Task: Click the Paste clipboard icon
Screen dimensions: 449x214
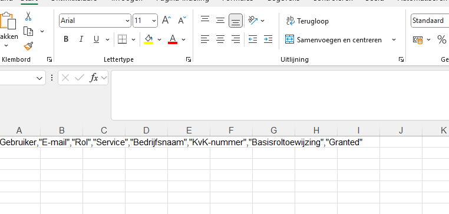Action: coord(8,21)
